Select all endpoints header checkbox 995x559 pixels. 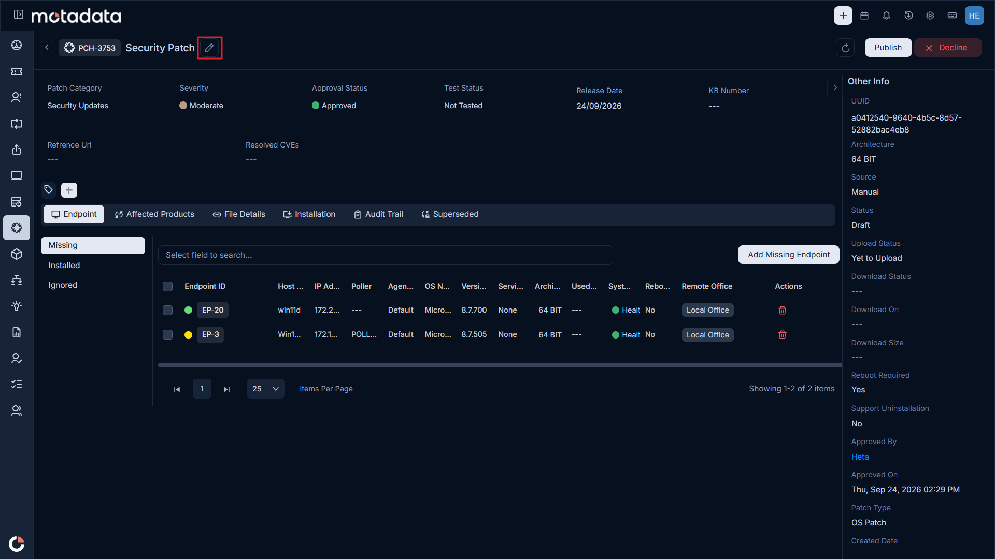[x=167, y=286]
